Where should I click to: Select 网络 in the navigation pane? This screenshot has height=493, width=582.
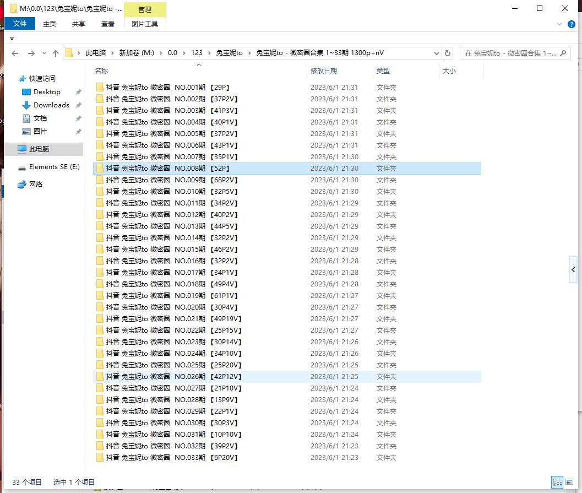[36, 184]
